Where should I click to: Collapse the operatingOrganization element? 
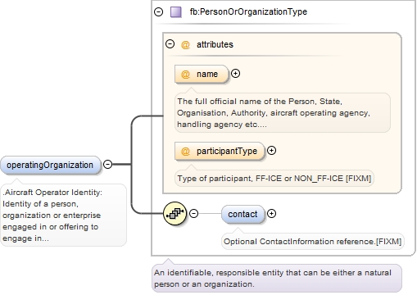pyautogui.click(x=108, y=164)
